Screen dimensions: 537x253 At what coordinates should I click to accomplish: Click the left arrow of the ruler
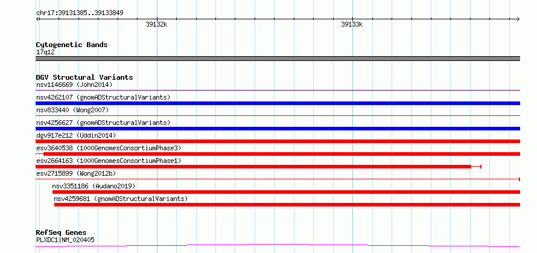(37, 19)
